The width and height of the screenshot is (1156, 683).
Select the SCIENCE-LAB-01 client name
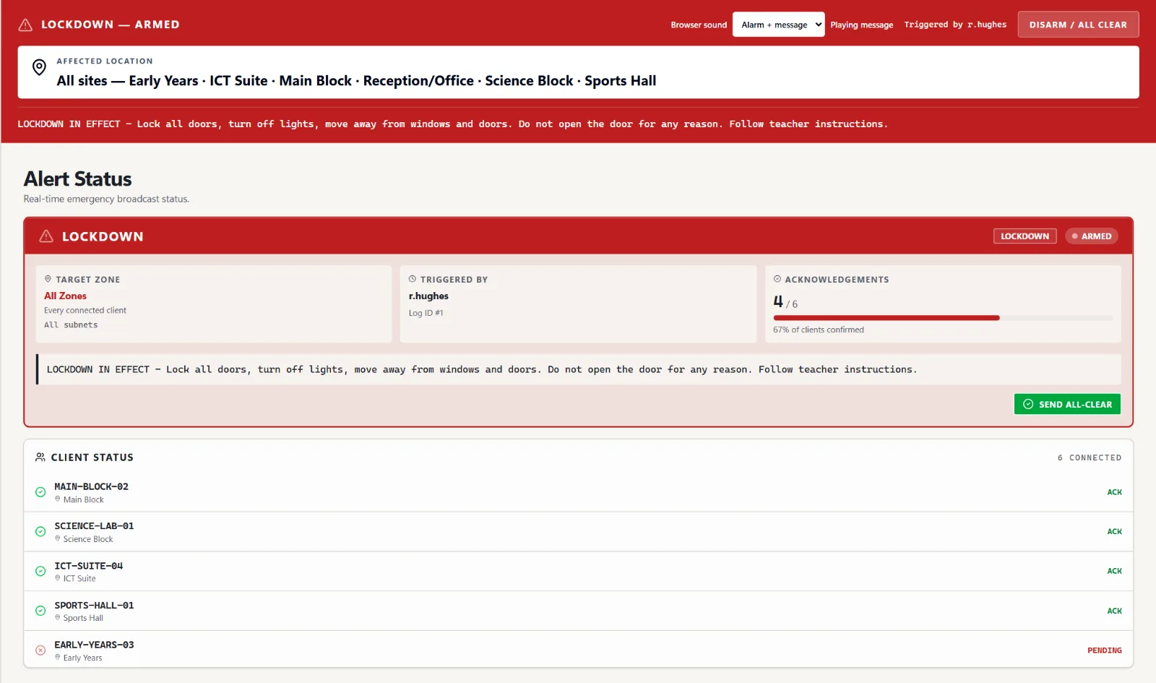tap(94, 526)
